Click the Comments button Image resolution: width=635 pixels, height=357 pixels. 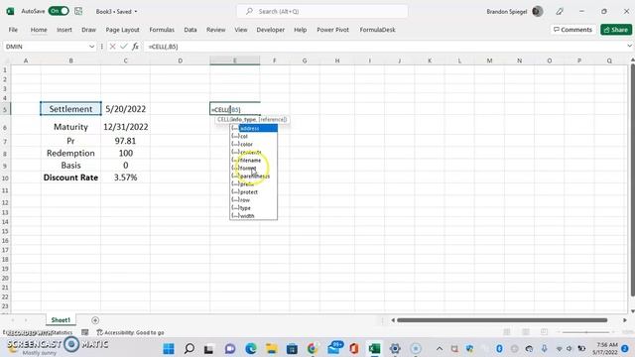click(x=572, y=30)
